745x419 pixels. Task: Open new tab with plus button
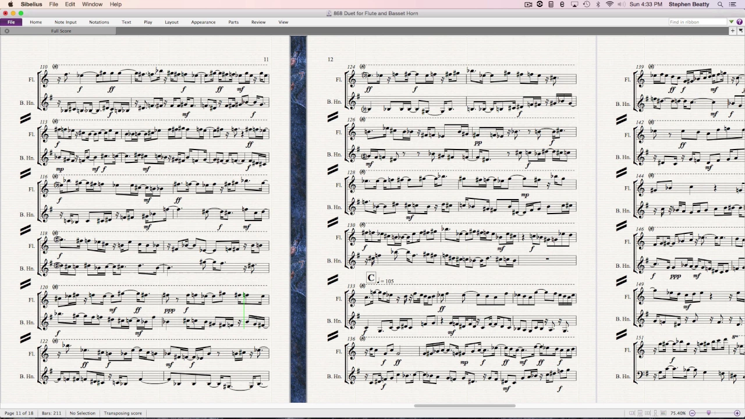click(x=733, y=31)
